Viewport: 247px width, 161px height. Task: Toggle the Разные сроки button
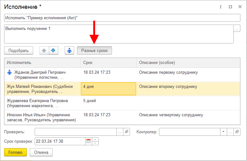94,50
